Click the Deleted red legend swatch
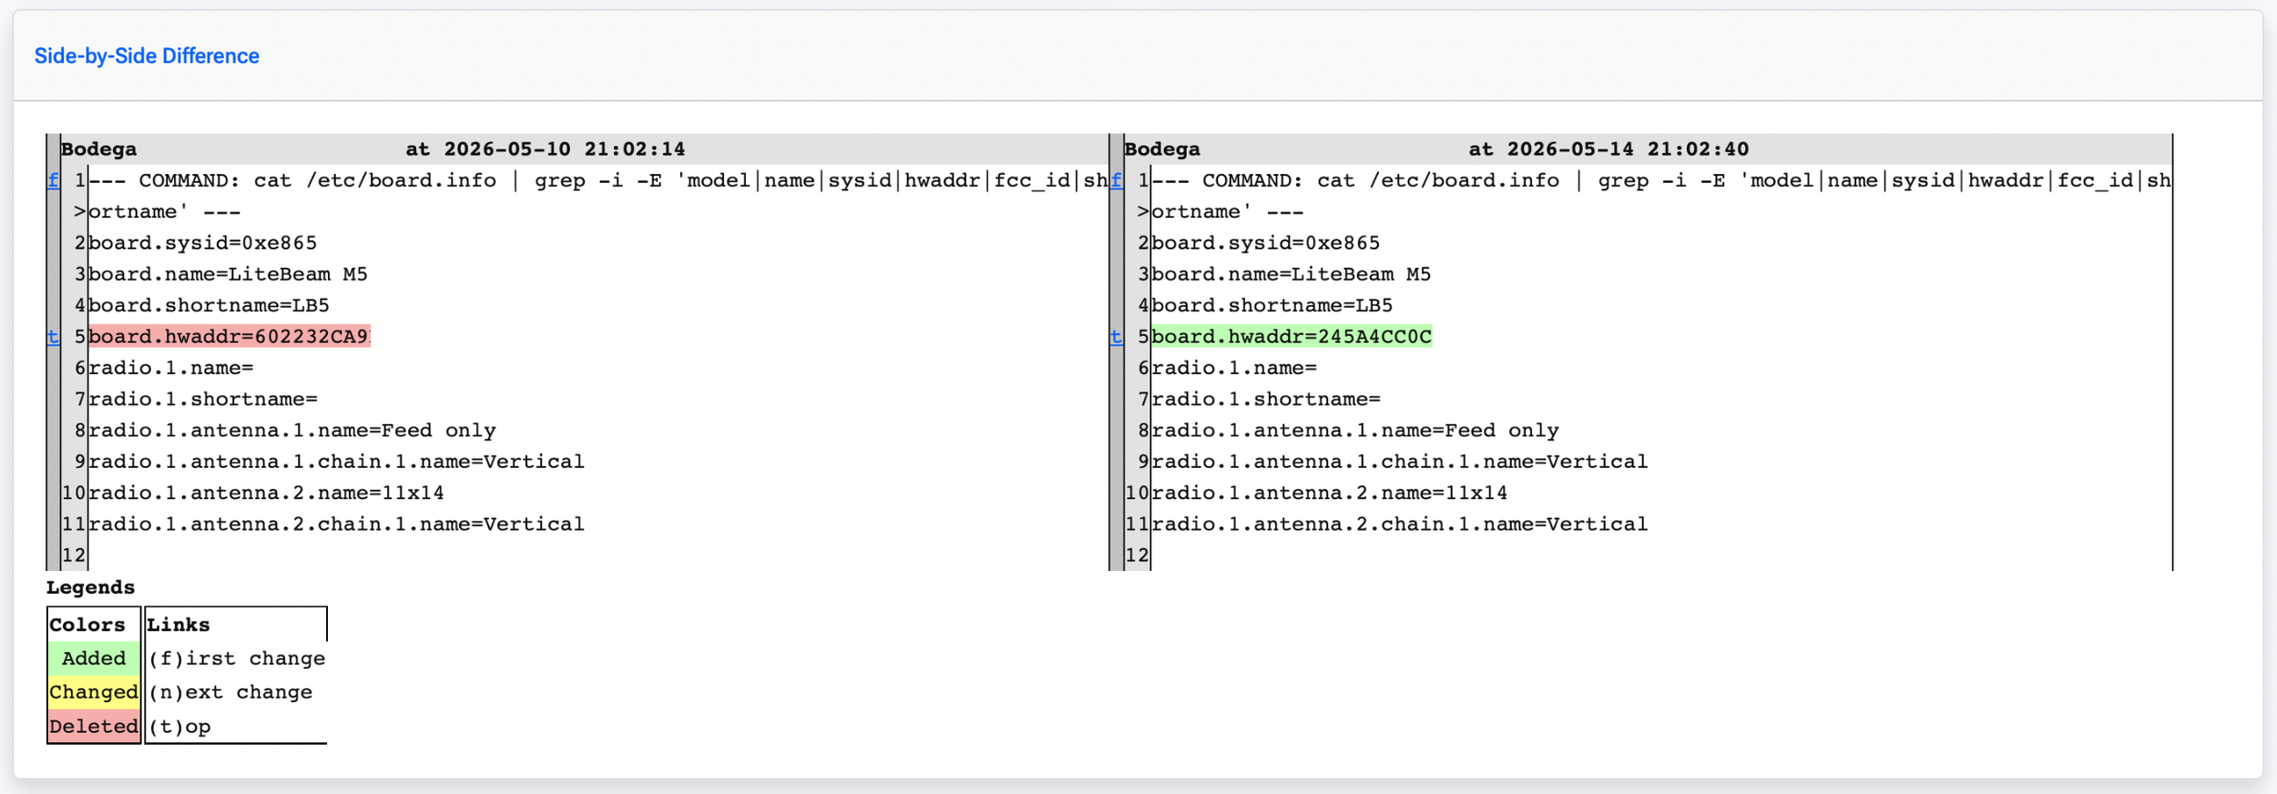The width and height of the screenshot is (2277, 794). pyautogui.click(x=94, y=727)
